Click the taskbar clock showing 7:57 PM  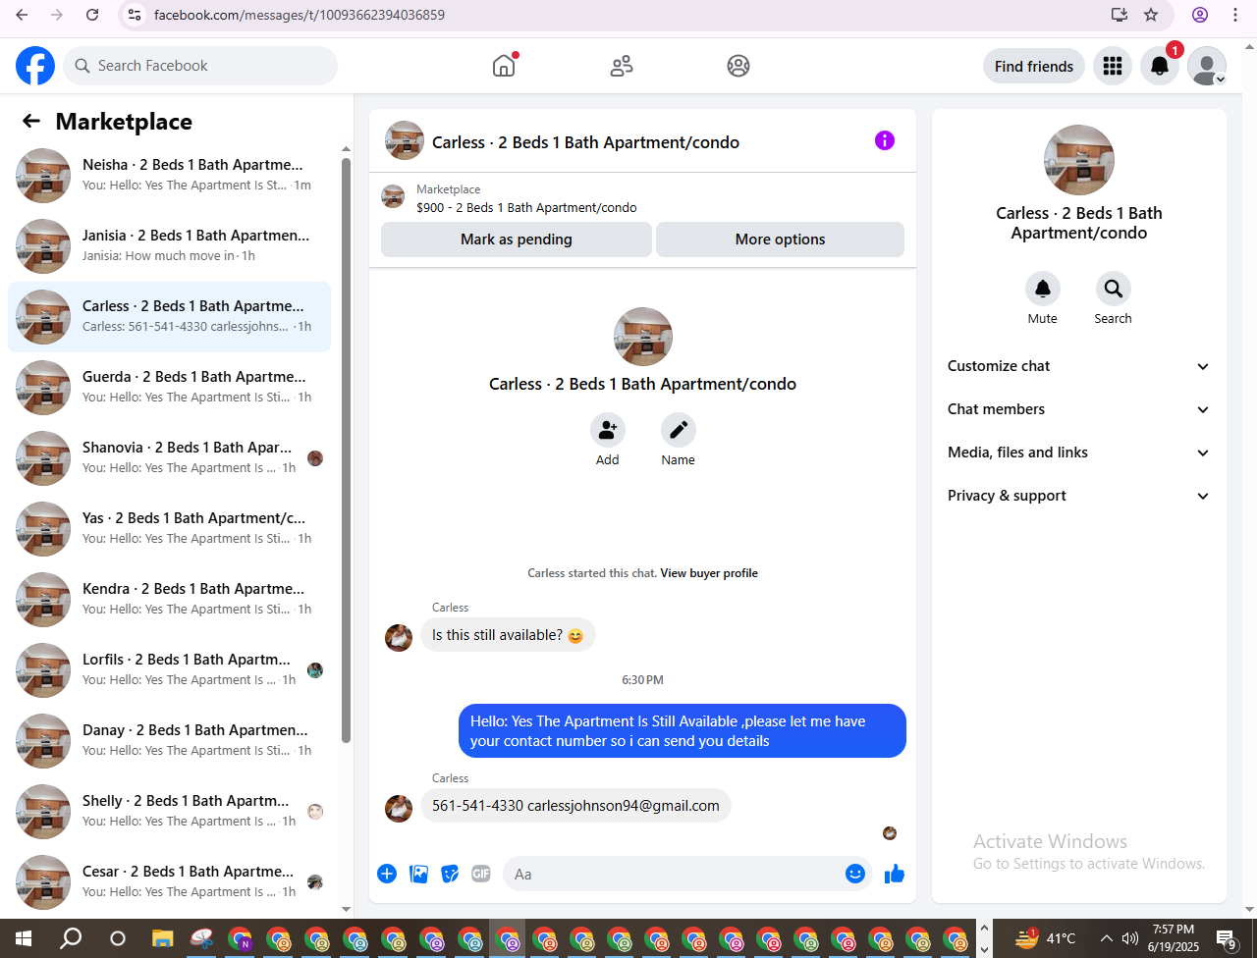(x=1174, y=938)
